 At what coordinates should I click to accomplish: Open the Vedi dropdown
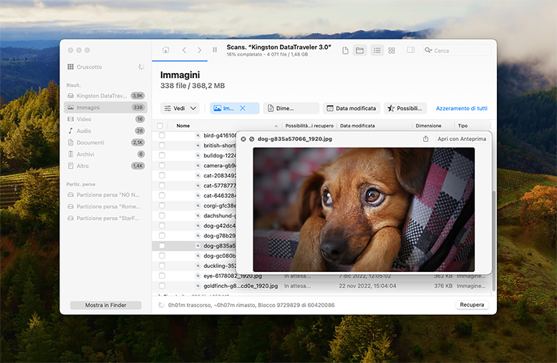tap(180, 108)
